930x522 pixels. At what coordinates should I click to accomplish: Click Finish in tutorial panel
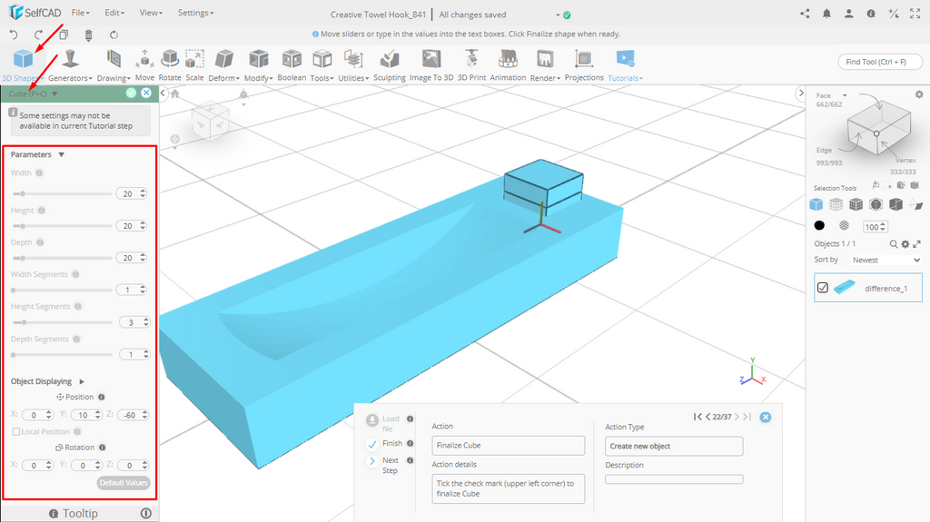pyautogui.click(x=392, y=443)
